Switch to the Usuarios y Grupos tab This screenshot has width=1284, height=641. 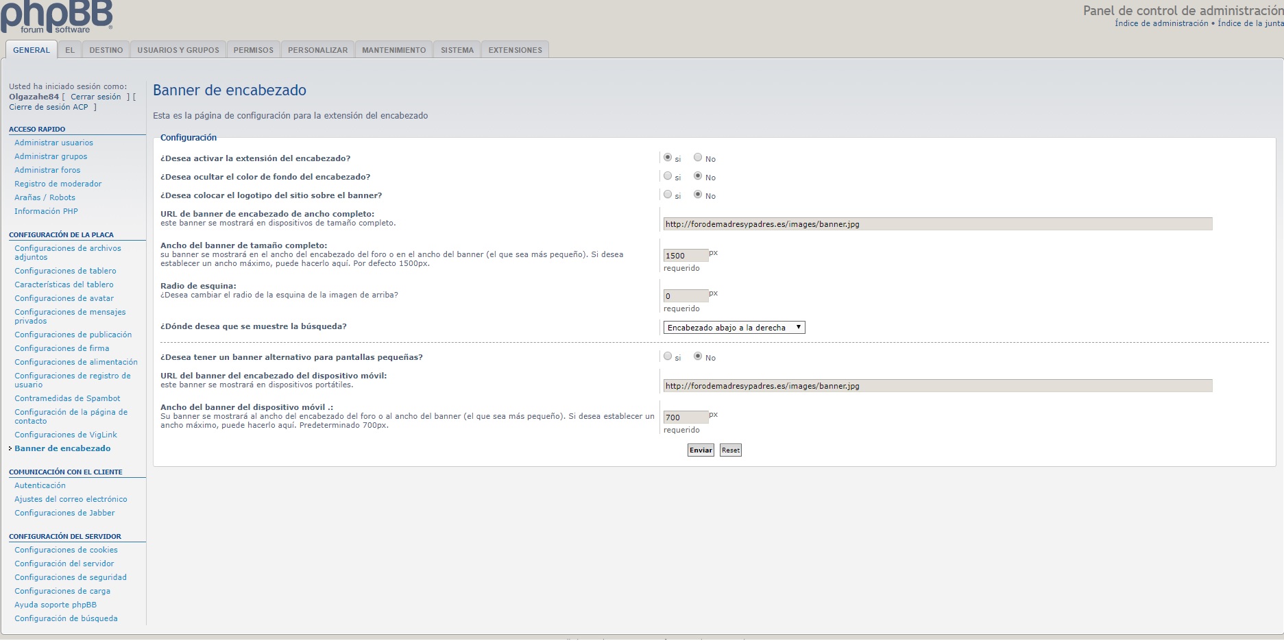tap(178, 50)
